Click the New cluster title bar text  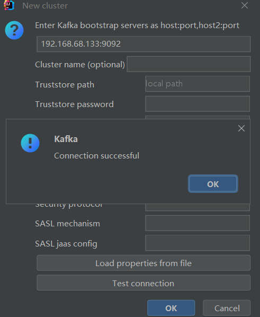coord(45,6)
